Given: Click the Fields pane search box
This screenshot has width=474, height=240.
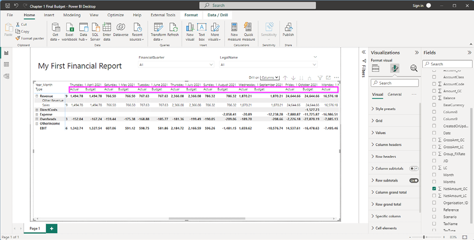Looking at the screenshot, I should [450, 64].
